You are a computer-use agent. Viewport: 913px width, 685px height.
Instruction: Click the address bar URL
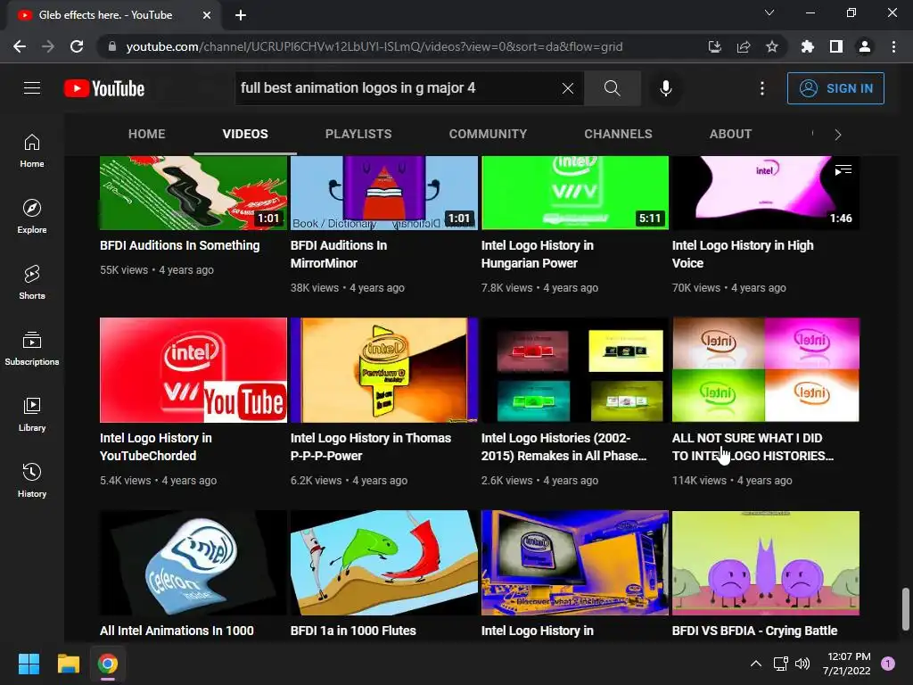coord(374,46)
